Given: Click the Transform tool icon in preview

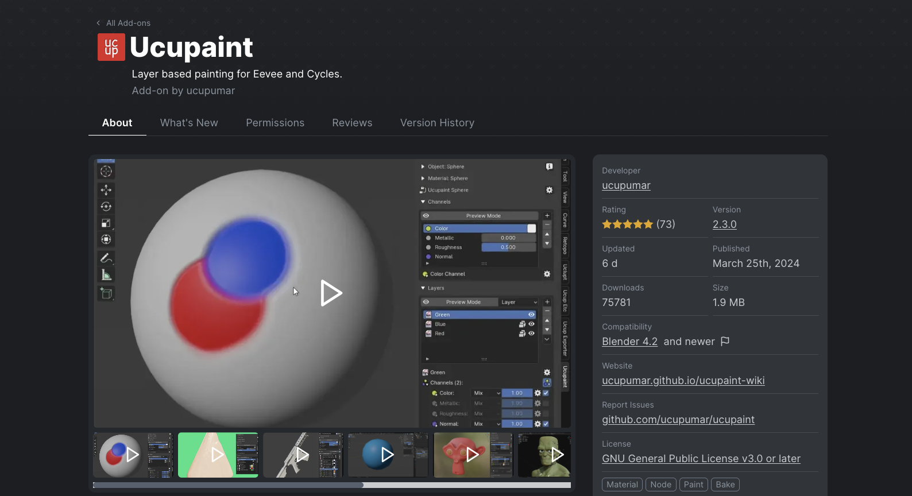Looking at the screenshot, I should [106, 239].
